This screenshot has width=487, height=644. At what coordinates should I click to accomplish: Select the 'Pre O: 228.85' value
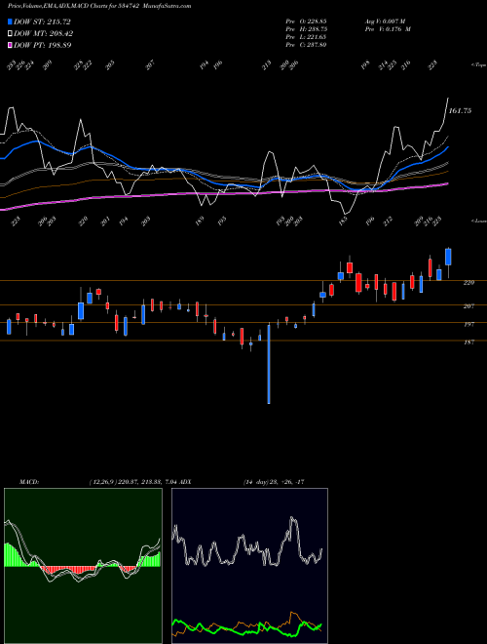[306, 20]
